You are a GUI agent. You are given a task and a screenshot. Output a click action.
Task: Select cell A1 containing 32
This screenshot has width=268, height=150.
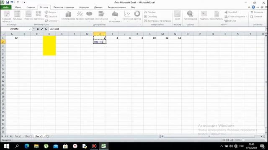click(12, 38)
